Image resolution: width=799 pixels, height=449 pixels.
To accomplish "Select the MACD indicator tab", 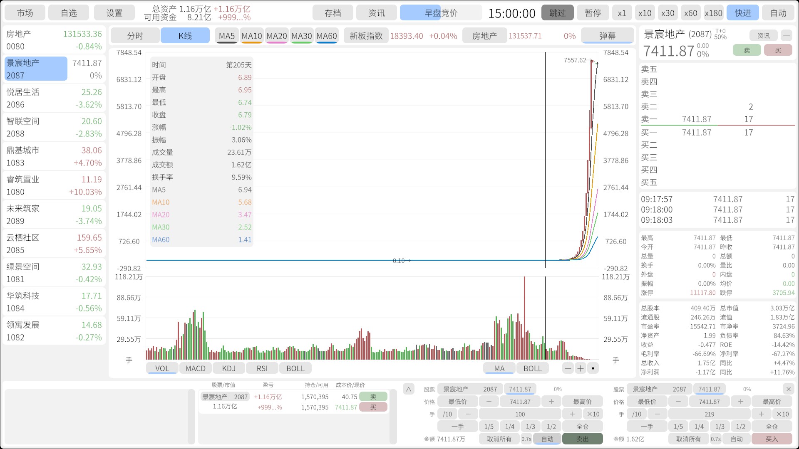I will [195, 368].
